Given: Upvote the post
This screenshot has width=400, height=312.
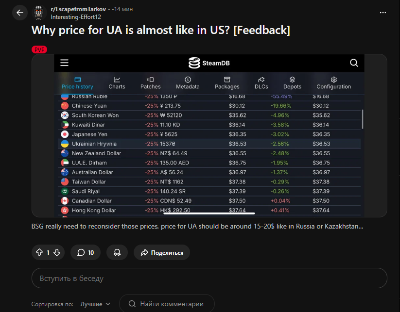Looking at the screenshot, I should click(39, 252).
